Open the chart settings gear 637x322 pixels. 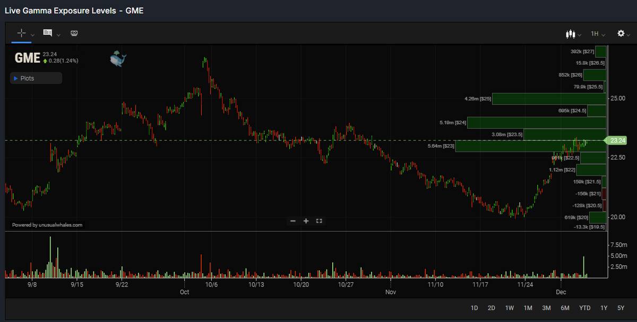[621, 33]
